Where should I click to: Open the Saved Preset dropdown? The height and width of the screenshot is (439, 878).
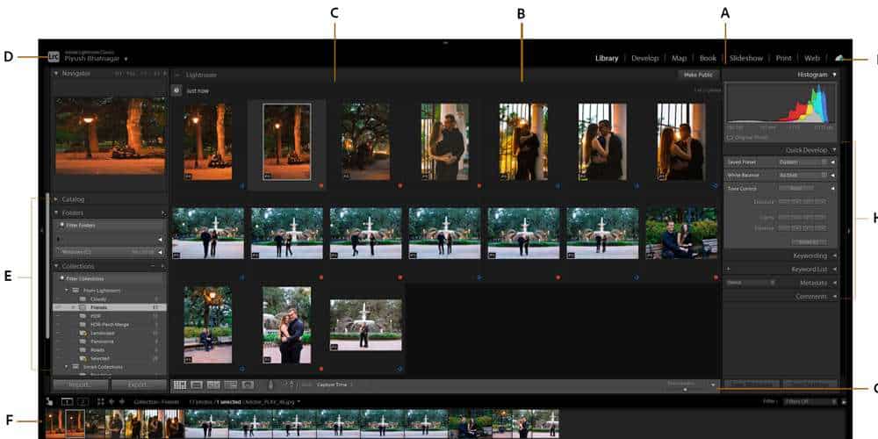[803, 162]
